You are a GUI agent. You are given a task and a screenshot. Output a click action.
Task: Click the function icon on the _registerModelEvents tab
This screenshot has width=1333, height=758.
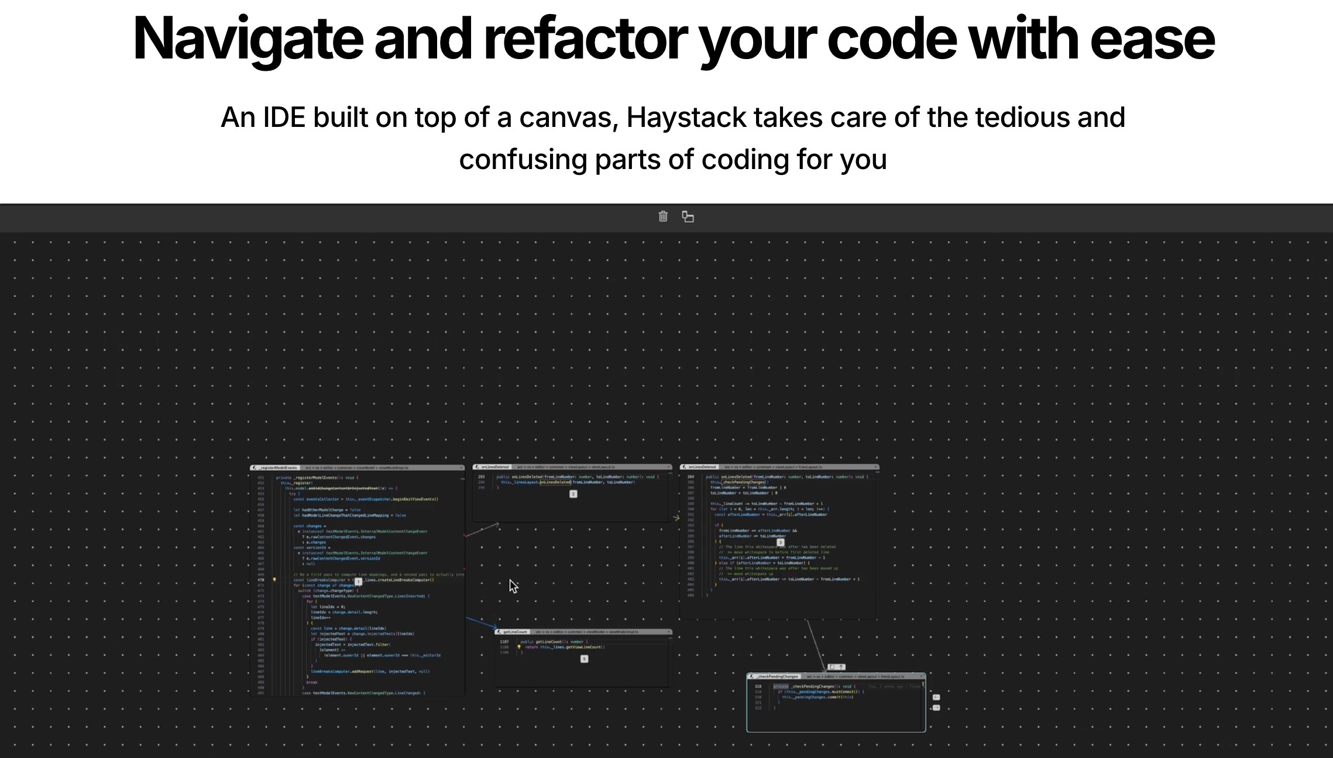(255, 468)
